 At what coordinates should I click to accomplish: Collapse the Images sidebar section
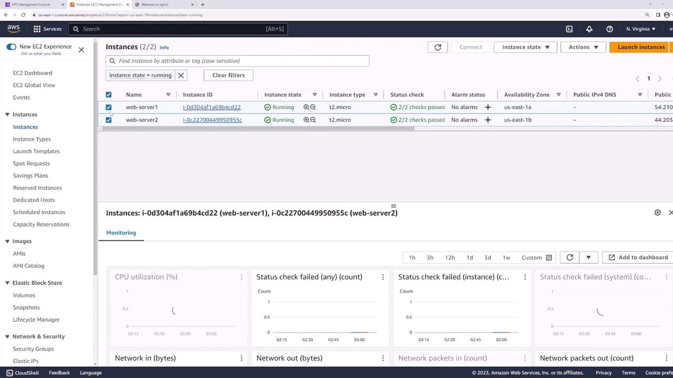click(x=7, y=241)
